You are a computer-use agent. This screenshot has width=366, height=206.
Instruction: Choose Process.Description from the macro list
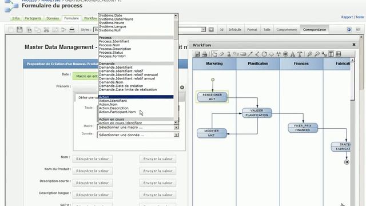point(115,49)
